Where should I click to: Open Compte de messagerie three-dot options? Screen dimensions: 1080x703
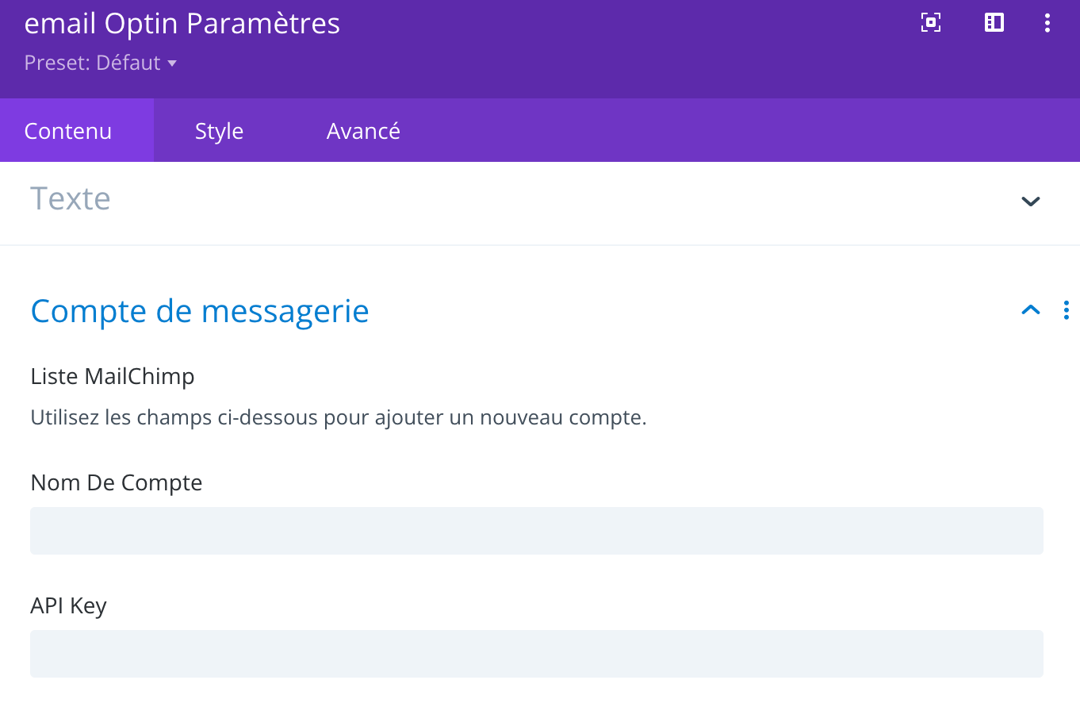click(x=1066, y=310)
